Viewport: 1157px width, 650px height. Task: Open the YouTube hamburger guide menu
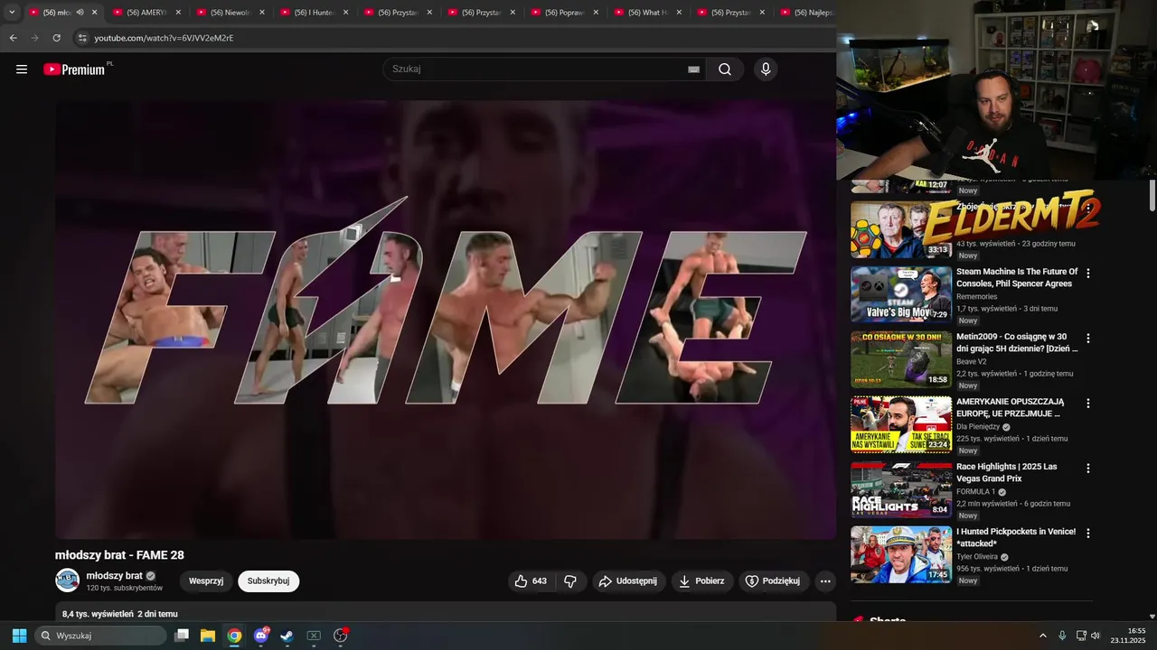tap(22, 70)
